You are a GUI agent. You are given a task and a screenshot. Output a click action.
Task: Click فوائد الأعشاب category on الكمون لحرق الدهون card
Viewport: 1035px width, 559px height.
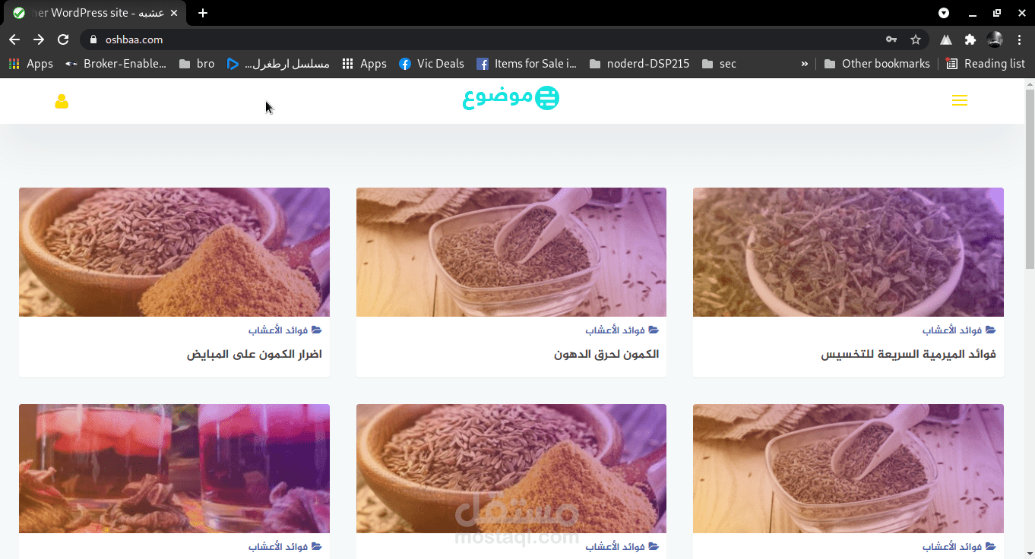[x=622, y=330]
